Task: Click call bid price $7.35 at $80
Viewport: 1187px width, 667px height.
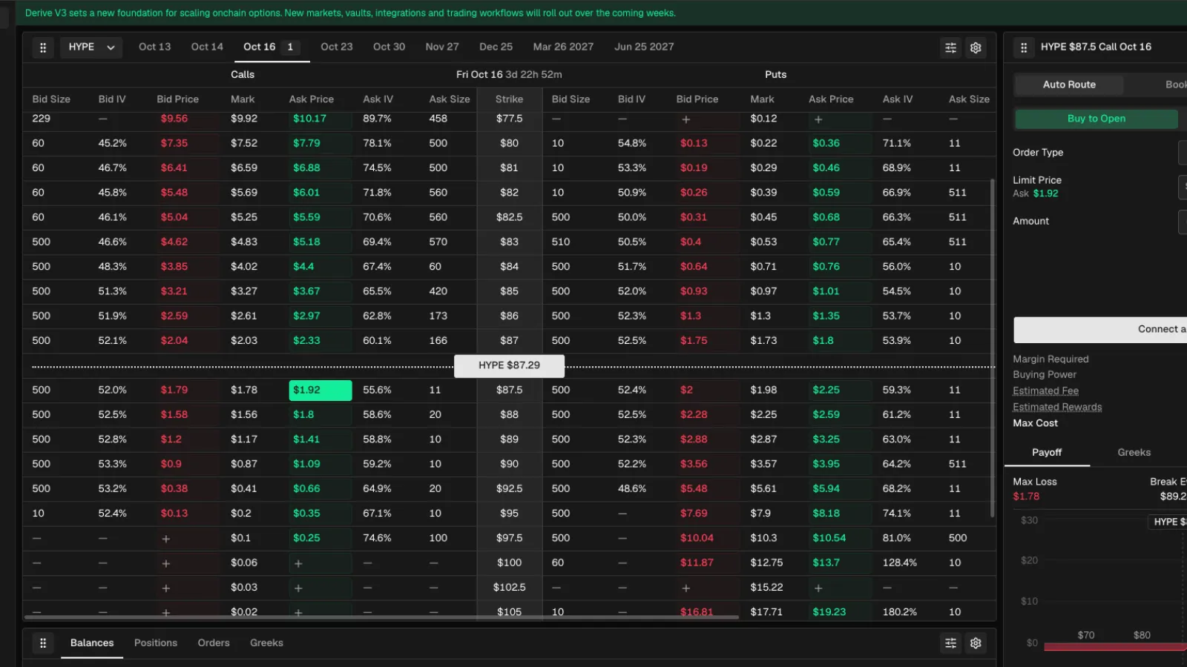Action: click(174, 144)
